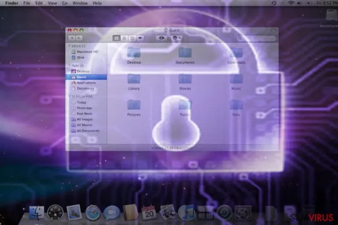Select Macintosh HD in sidebar
338x225 pixels.
coord(86,52)
